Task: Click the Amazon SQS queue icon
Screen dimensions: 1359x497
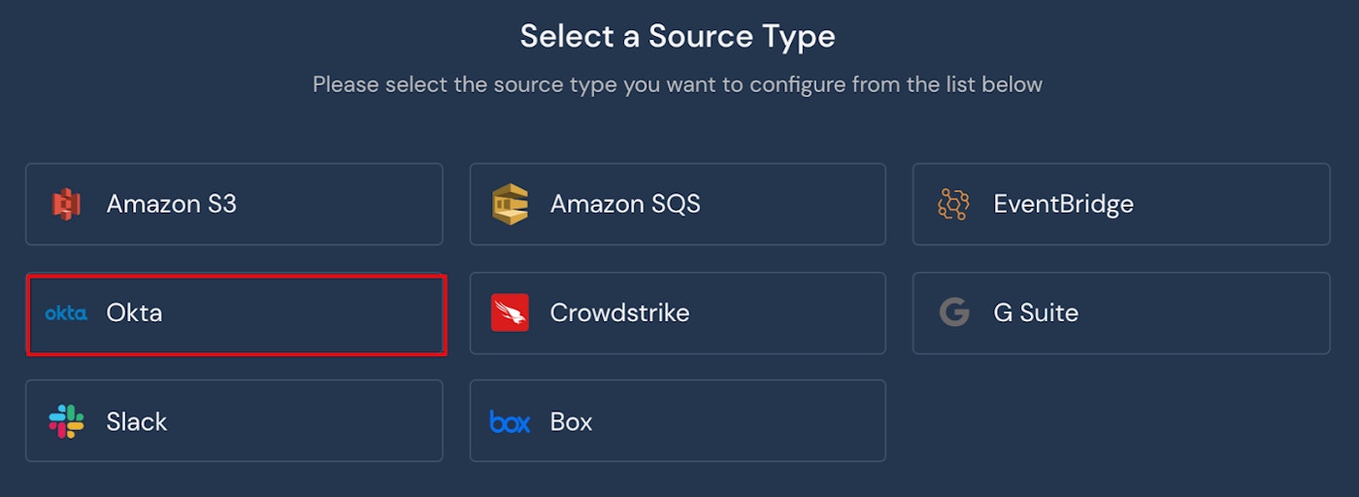Action: tap(510, 204)
